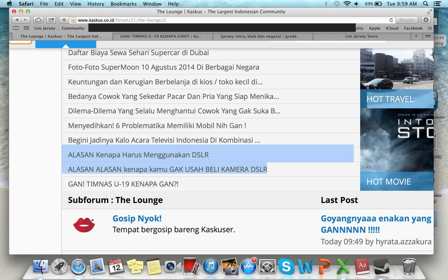This screenshot has height=280, width=448.
Task: Open Spotlight search magnifier in menu bar
Action: tap(426, 4)
